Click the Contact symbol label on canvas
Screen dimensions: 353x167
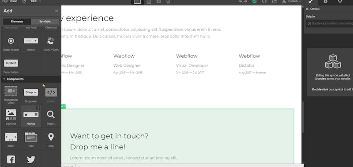(x=63, y=106)
